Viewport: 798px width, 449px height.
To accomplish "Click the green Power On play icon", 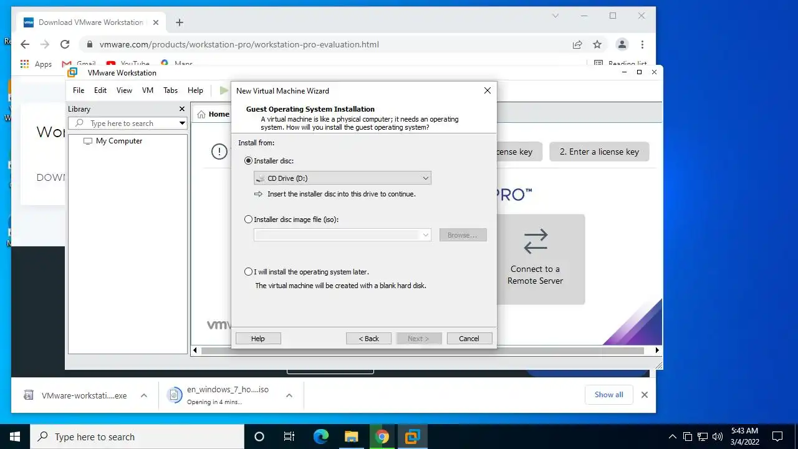I will pyautogui.click(x=224, y=90).
